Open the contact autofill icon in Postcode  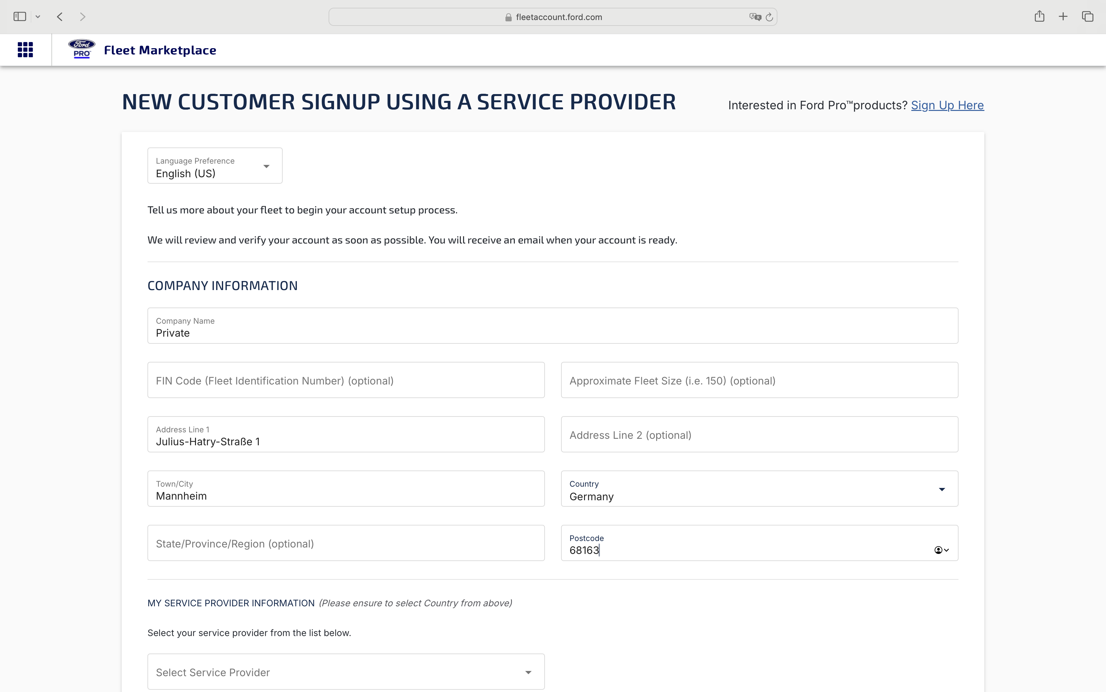941,550
